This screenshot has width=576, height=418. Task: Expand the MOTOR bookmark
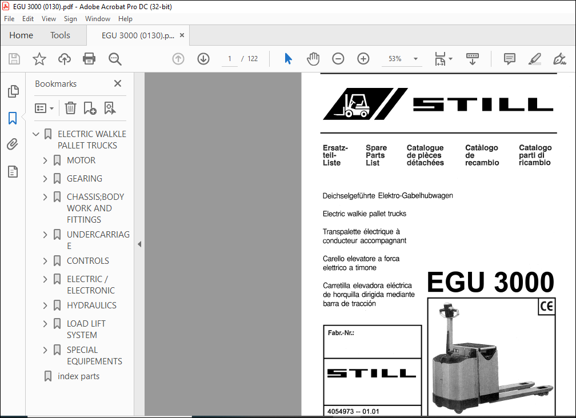pos(45,160)
